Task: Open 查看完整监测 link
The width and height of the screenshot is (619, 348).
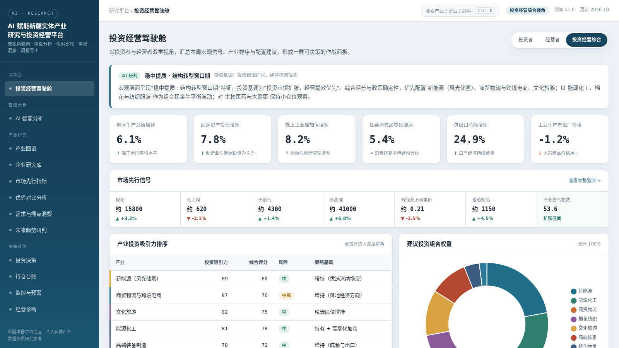Action: (x=585, y=181)
